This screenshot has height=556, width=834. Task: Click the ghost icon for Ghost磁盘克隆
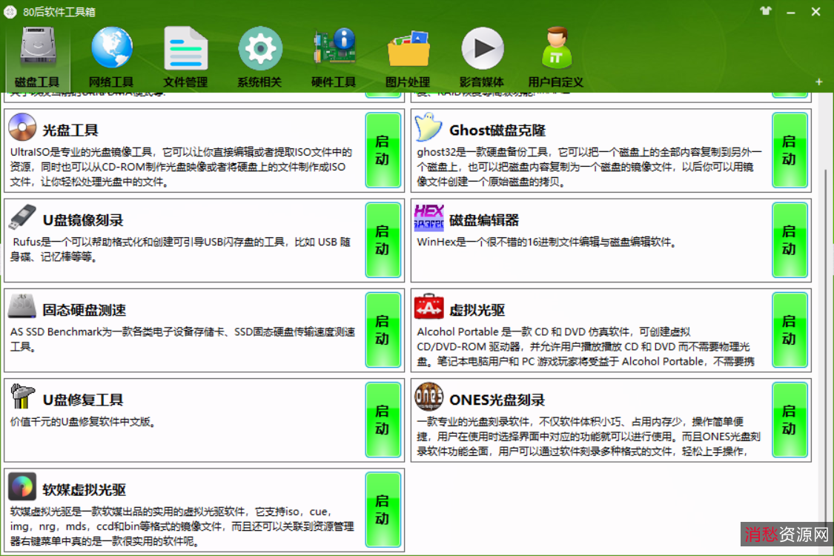tap(428, 128)
